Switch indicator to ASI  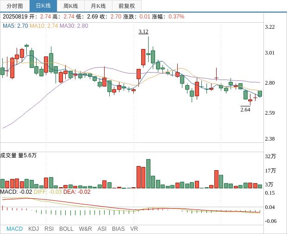click(x=102, y=229)
